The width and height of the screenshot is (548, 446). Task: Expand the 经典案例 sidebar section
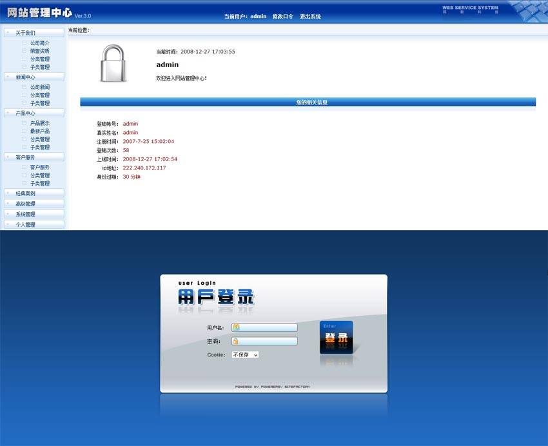click(34, 193)
